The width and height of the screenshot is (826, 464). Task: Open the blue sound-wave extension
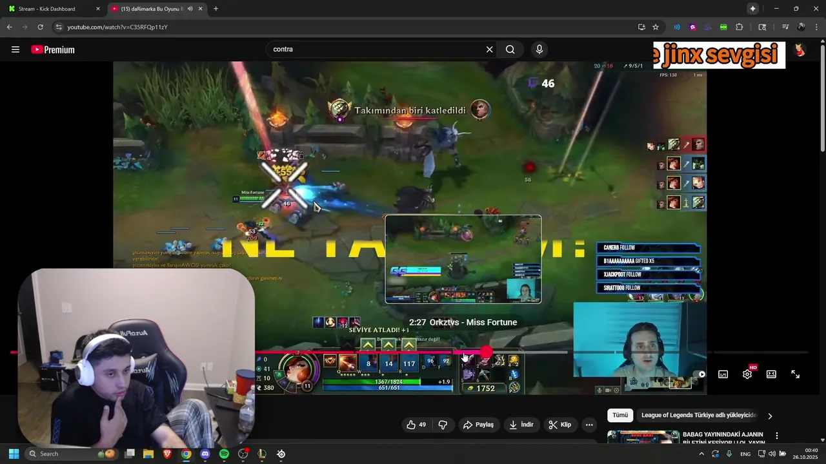[677, 27]
